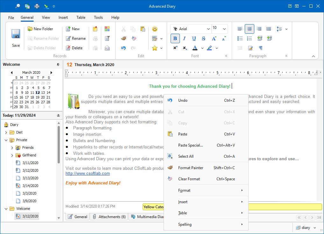Toggle Bold formatting

(x=175, y=38)
